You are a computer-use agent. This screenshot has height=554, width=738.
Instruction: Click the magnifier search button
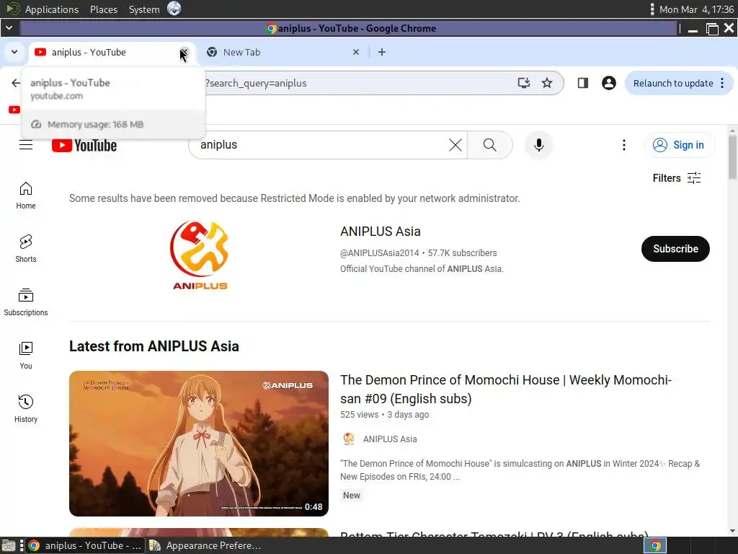(x=489, y=145)
